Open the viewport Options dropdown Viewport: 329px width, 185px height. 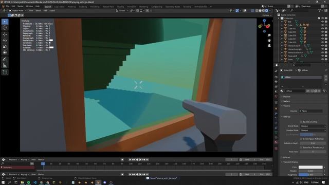(266, 15)
